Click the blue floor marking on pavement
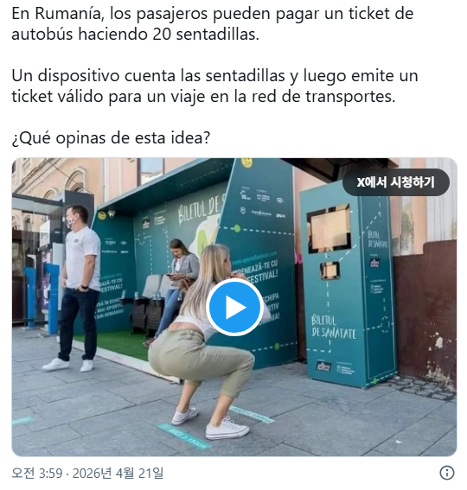Image resolution: width=467 pixels, height=490 pixels. (x=184, y=436)
